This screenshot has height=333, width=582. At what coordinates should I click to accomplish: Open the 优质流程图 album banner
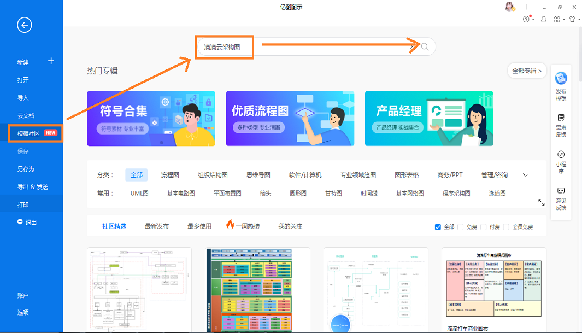pos(290,119)
